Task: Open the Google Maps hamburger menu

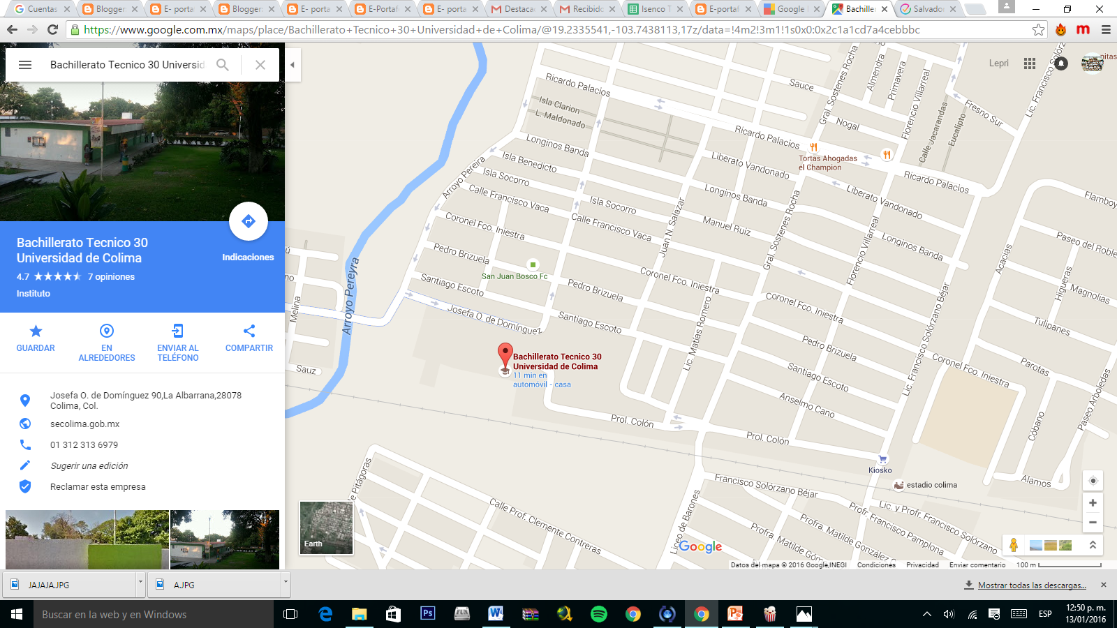Action: coord(25,65)
